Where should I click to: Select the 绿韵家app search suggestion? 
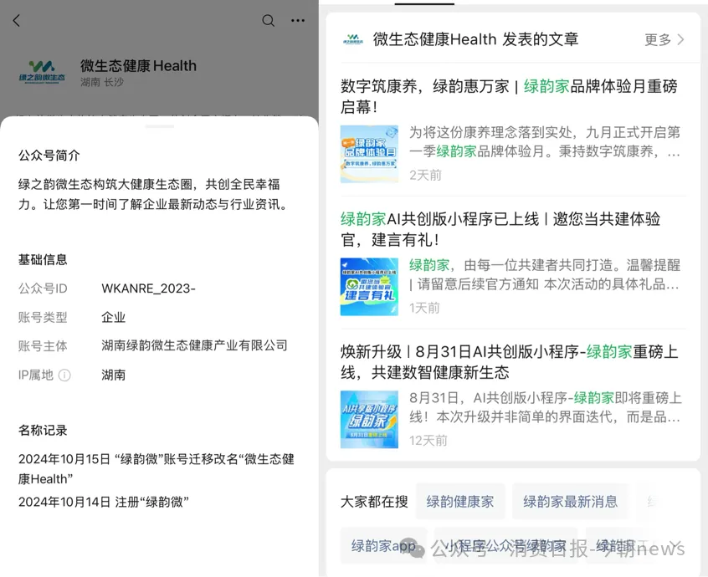(x=383, y=545)
